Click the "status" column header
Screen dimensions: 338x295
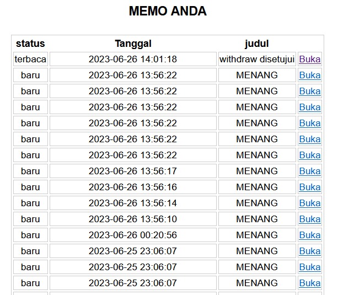(30, 44)
